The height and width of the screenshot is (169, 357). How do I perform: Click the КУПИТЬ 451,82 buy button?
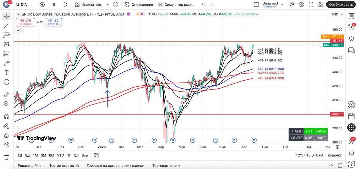coord(53,22)
